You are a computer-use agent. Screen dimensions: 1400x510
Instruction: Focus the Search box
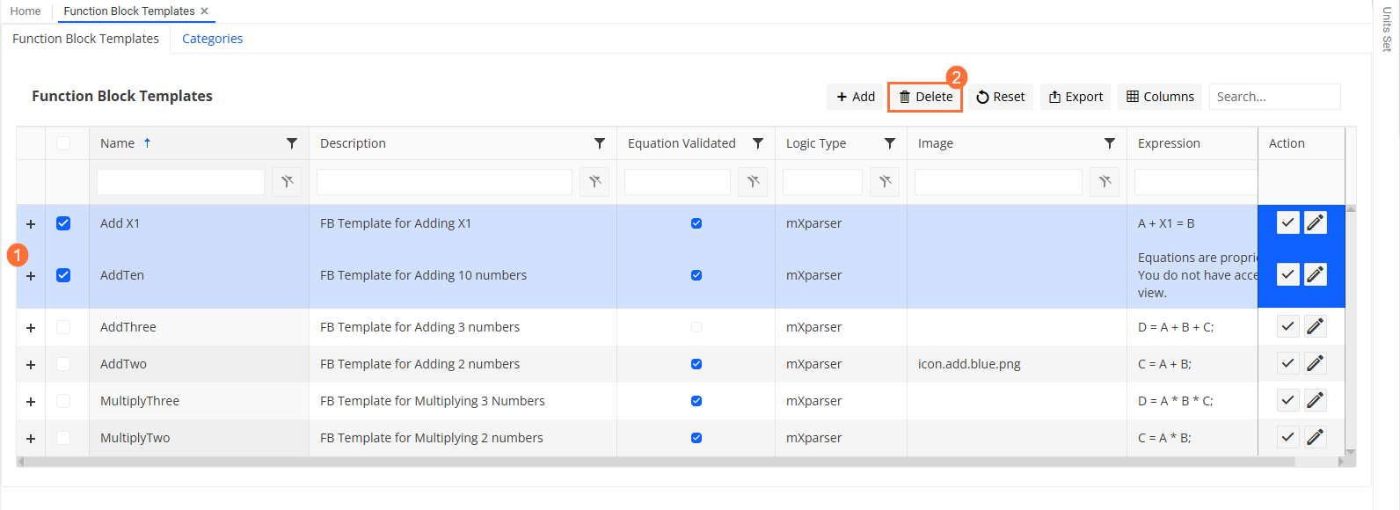(1274, 97)
